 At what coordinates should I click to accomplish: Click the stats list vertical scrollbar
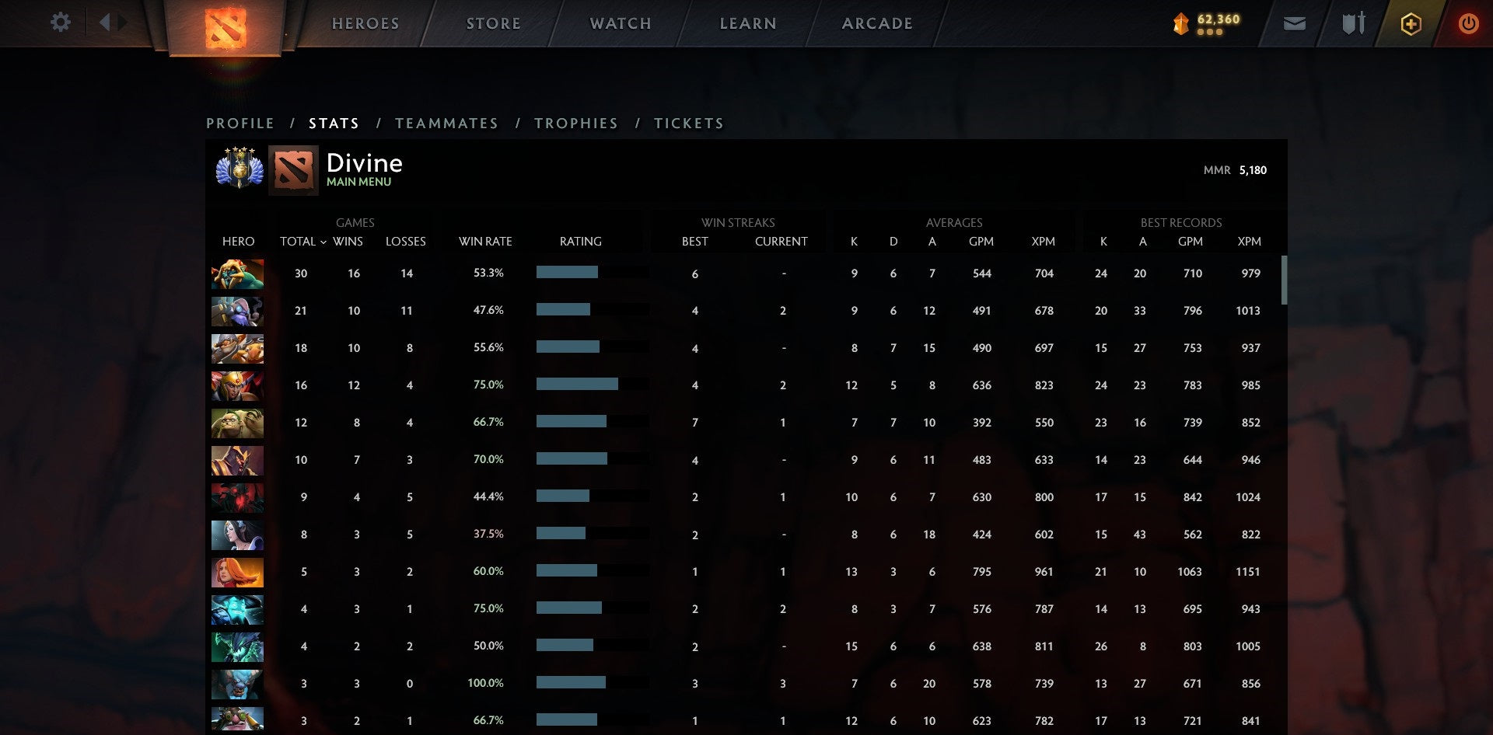pos(1284,280)
